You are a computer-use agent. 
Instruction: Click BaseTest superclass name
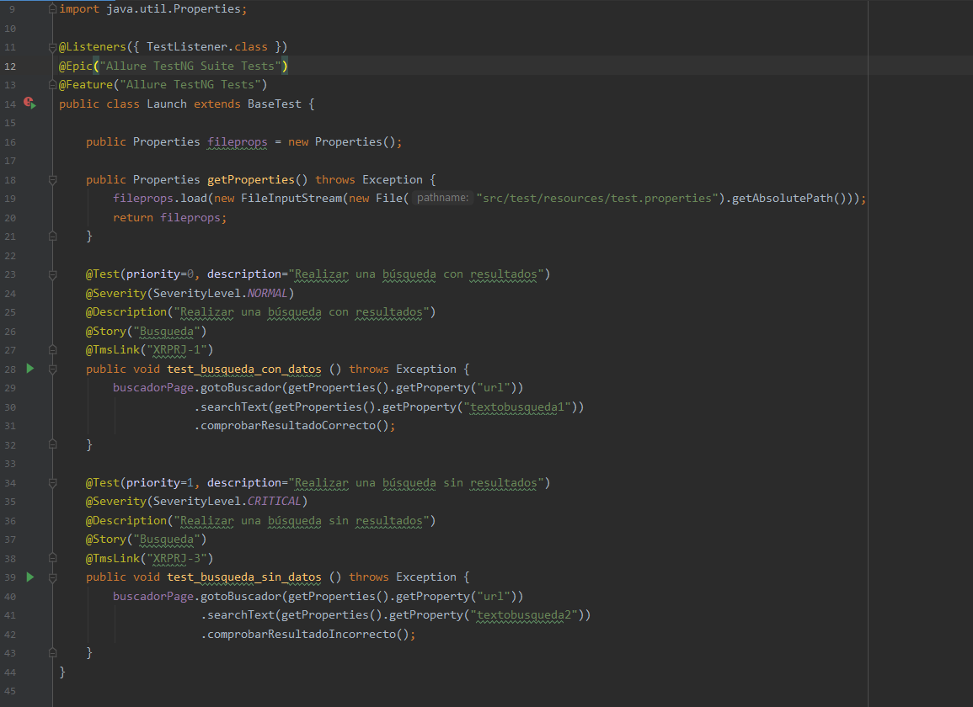tap(275, 104)
